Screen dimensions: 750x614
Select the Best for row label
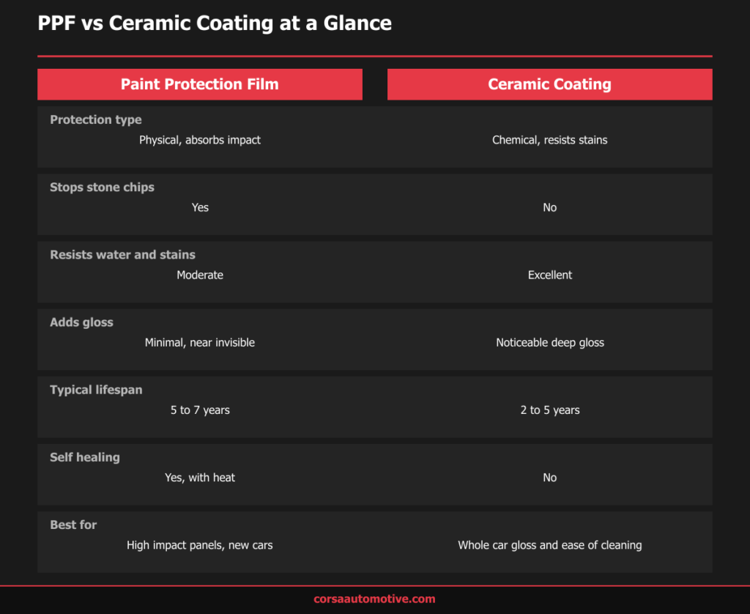point(73,525)
